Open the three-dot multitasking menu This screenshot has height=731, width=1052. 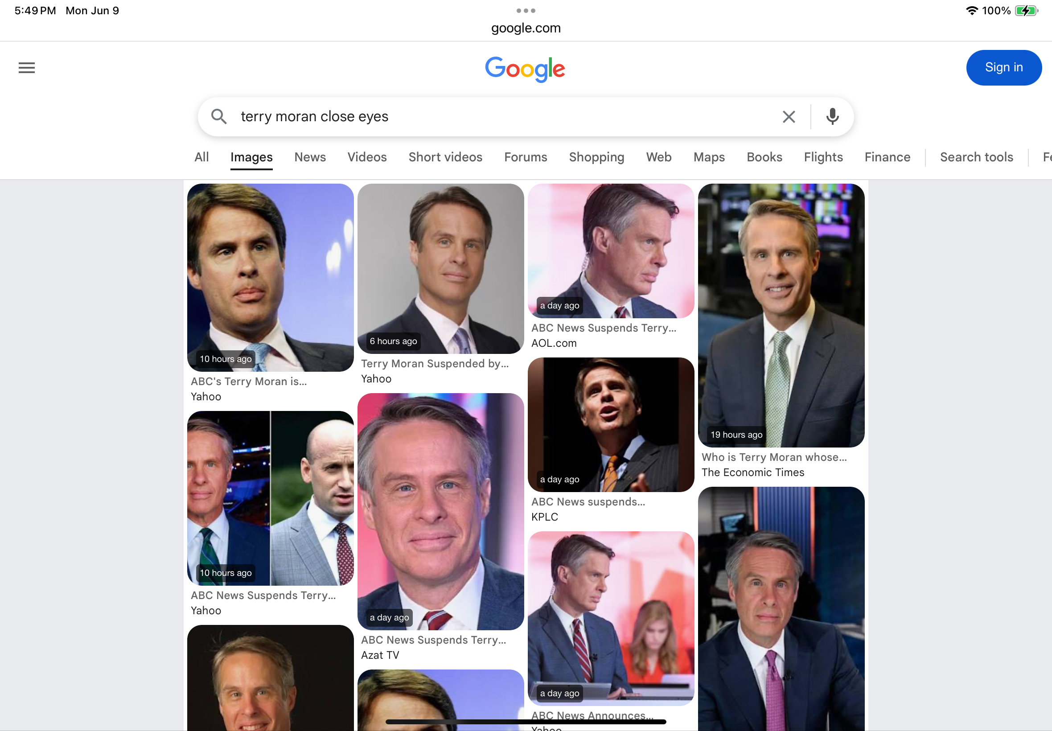(x=526, y=11)
